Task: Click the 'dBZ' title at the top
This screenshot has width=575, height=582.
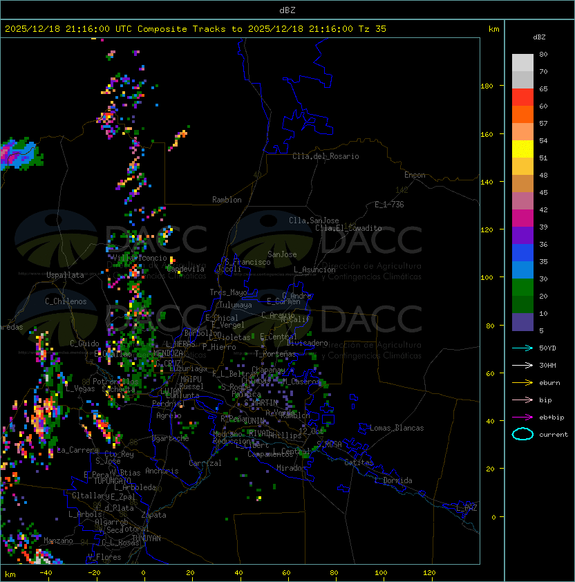Action: [287, 10]
